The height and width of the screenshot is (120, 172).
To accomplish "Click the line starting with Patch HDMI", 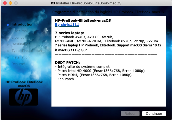I will coord(93,75).
